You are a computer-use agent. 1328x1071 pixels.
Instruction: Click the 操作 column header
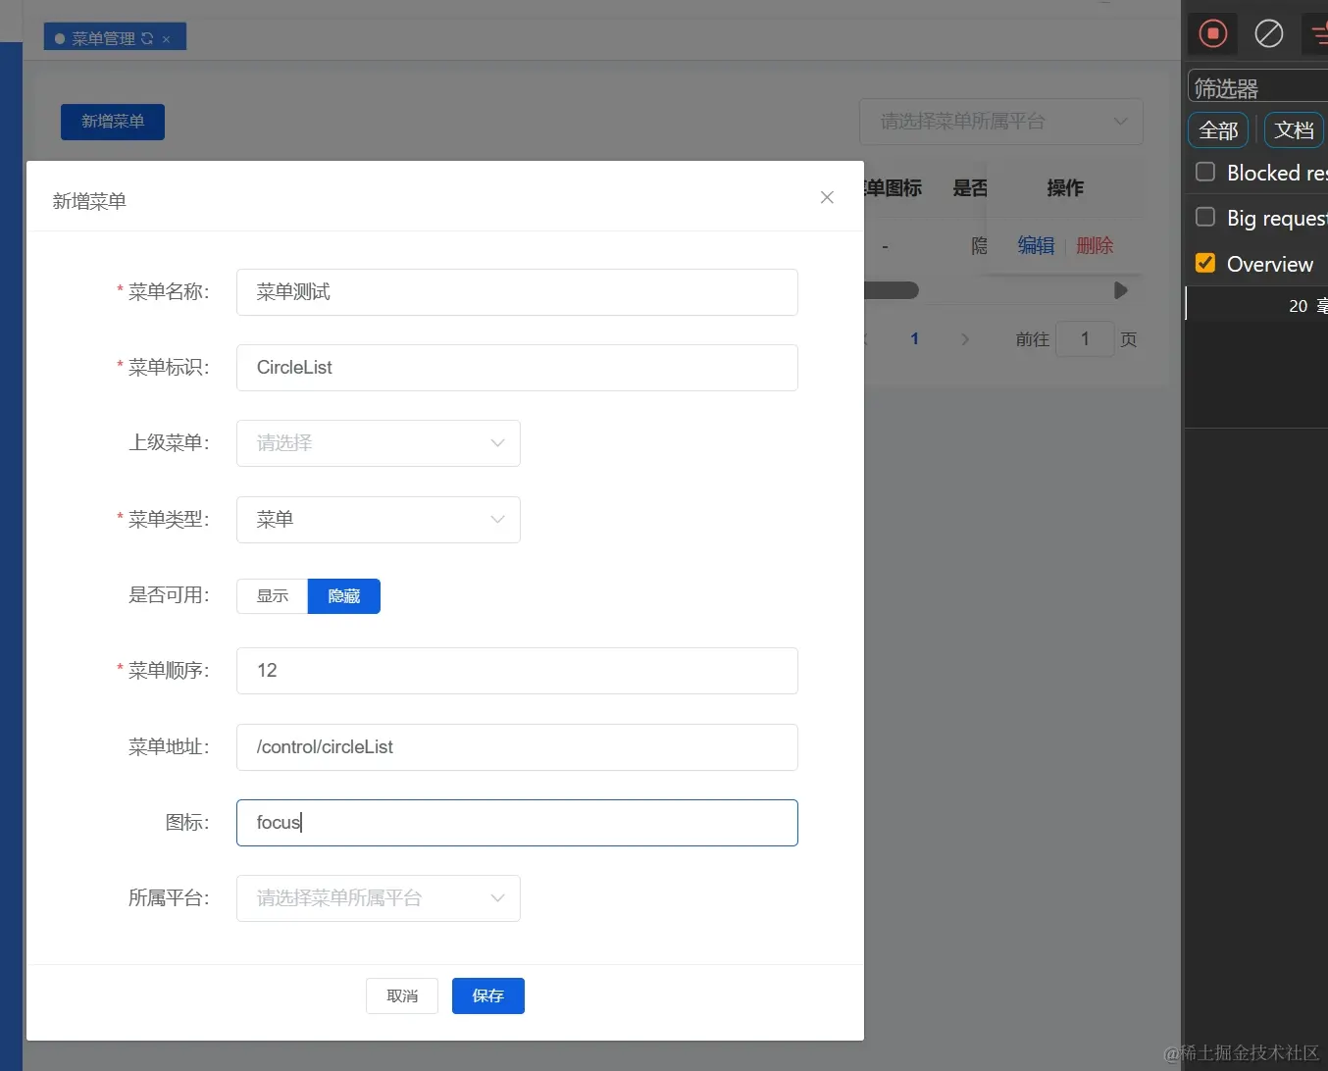(1065, 188)
